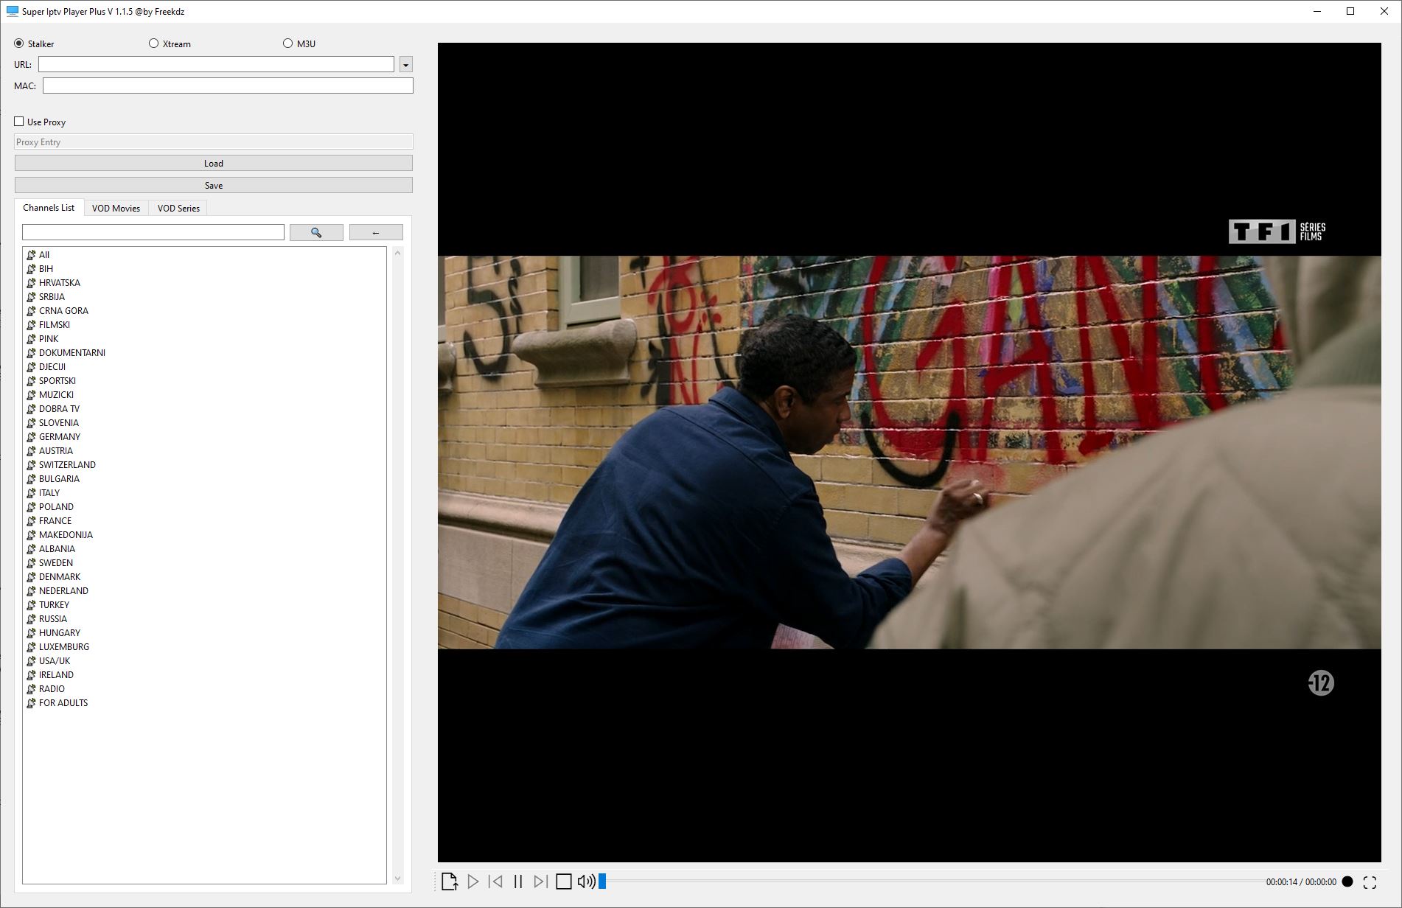Click the Load button
Screen dimensions: 1402x908
click(x=214, y=164)
